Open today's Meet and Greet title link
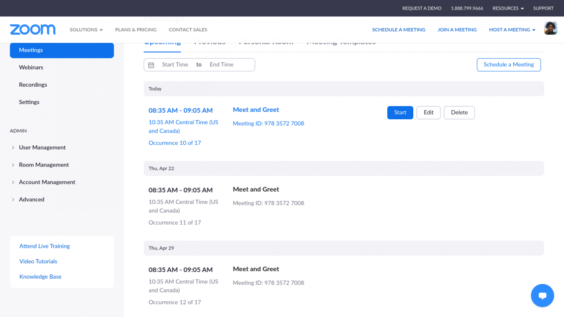This screenshot has width=564, height=317. (x=256, y=110)
